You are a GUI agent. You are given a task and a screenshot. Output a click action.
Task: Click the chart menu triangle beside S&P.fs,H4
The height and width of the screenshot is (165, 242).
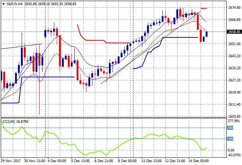tap(3, 4)
